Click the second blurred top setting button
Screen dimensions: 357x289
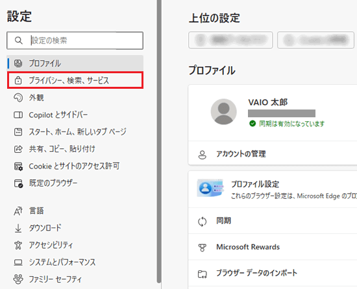coord(315,40)
